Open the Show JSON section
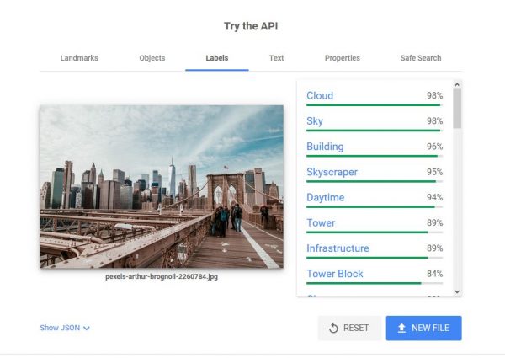Viewport: 505px width, 358px height. point(65,328)
